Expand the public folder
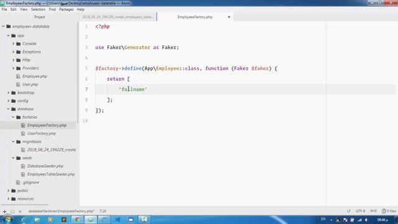This screenshot has width=398, height=224. click(8, 190)
